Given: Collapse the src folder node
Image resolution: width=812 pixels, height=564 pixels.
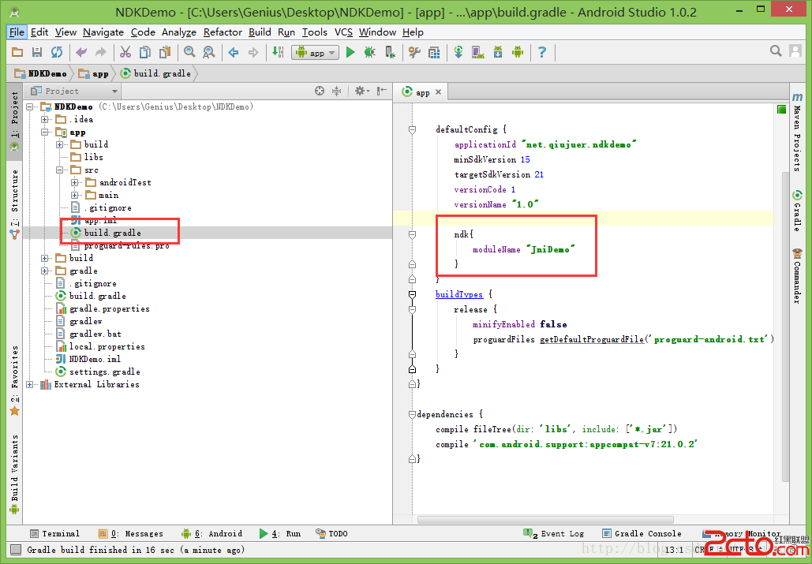Looking at the screenshot, I should [x=59, y=170].
